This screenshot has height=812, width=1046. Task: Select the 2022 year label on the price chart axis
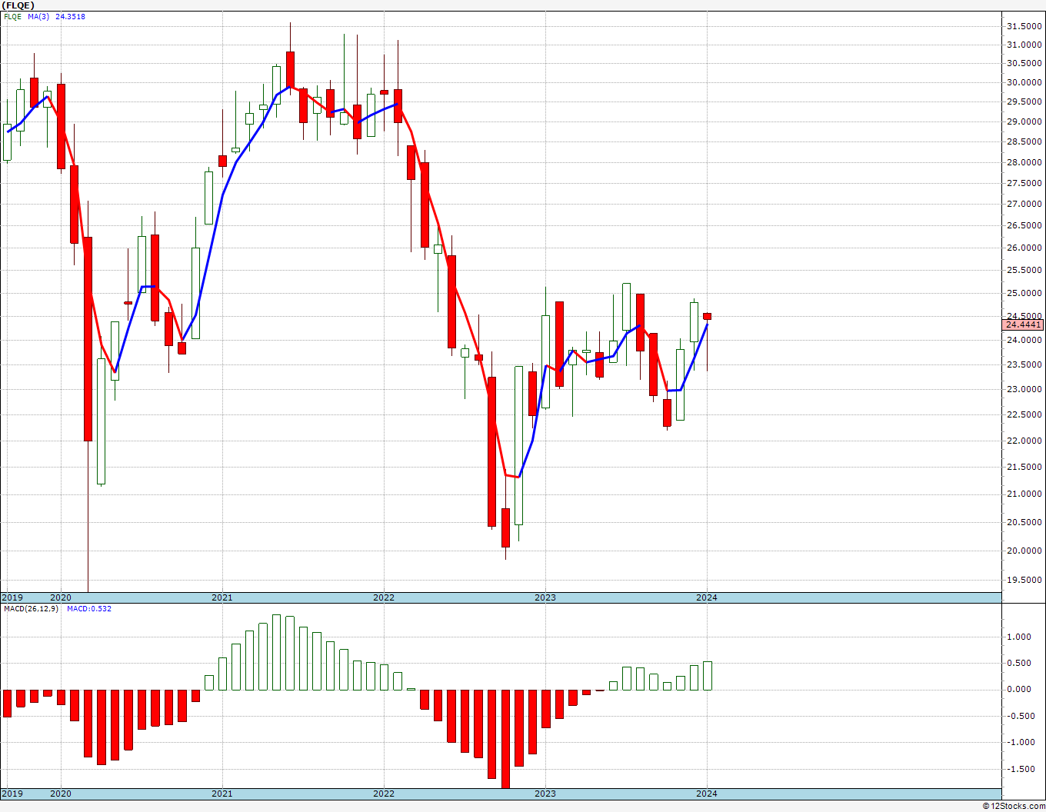pos(384,597)
